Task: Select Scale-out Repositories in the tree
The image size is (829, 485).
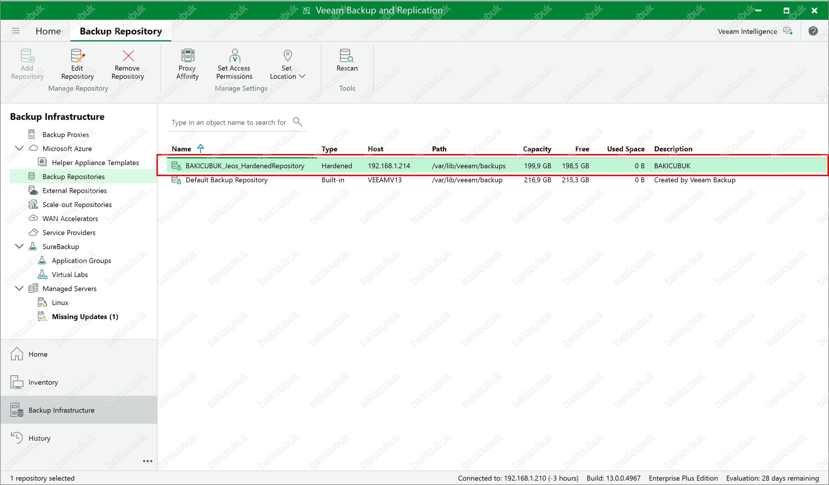Action: (77, 205)
